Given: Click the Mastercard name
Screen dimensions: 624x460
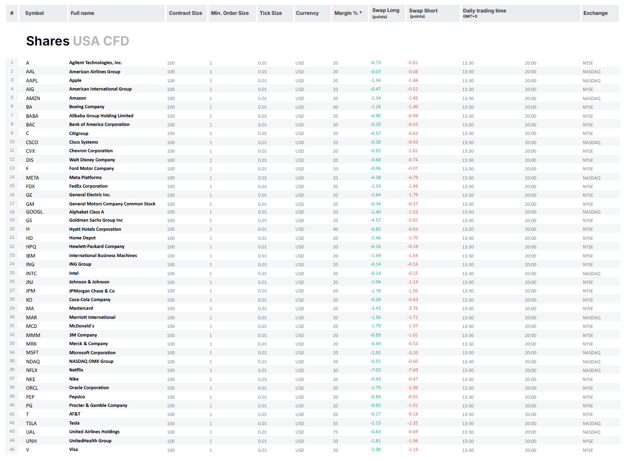Looking at the screenshot, I should click(x=81, y=308).
